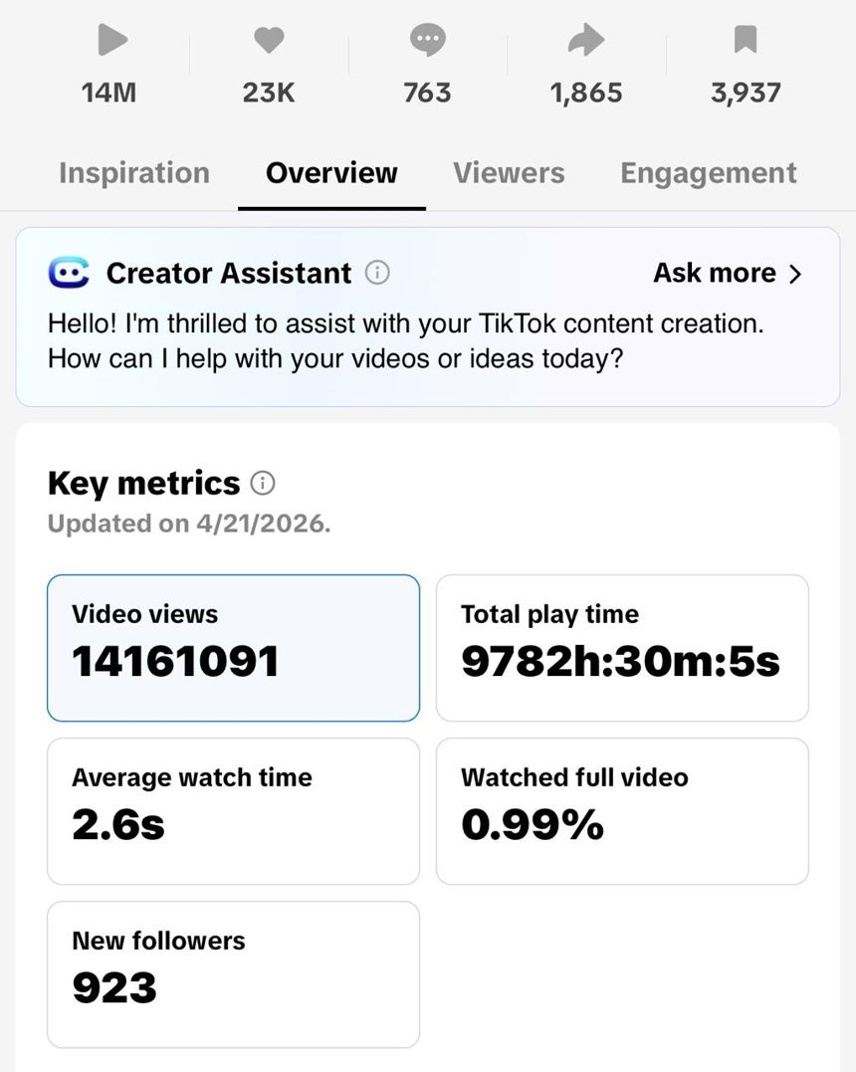This screenshot has width=856, height=1072.
Task: Switch to the Inspiration tab
Action: coord(134,173)
